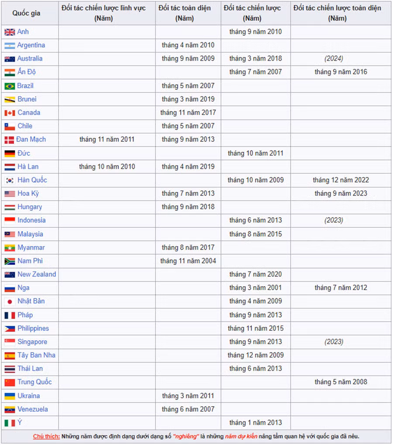Click the Germany flag icon

pyautogui.click(x=10, y=154)
